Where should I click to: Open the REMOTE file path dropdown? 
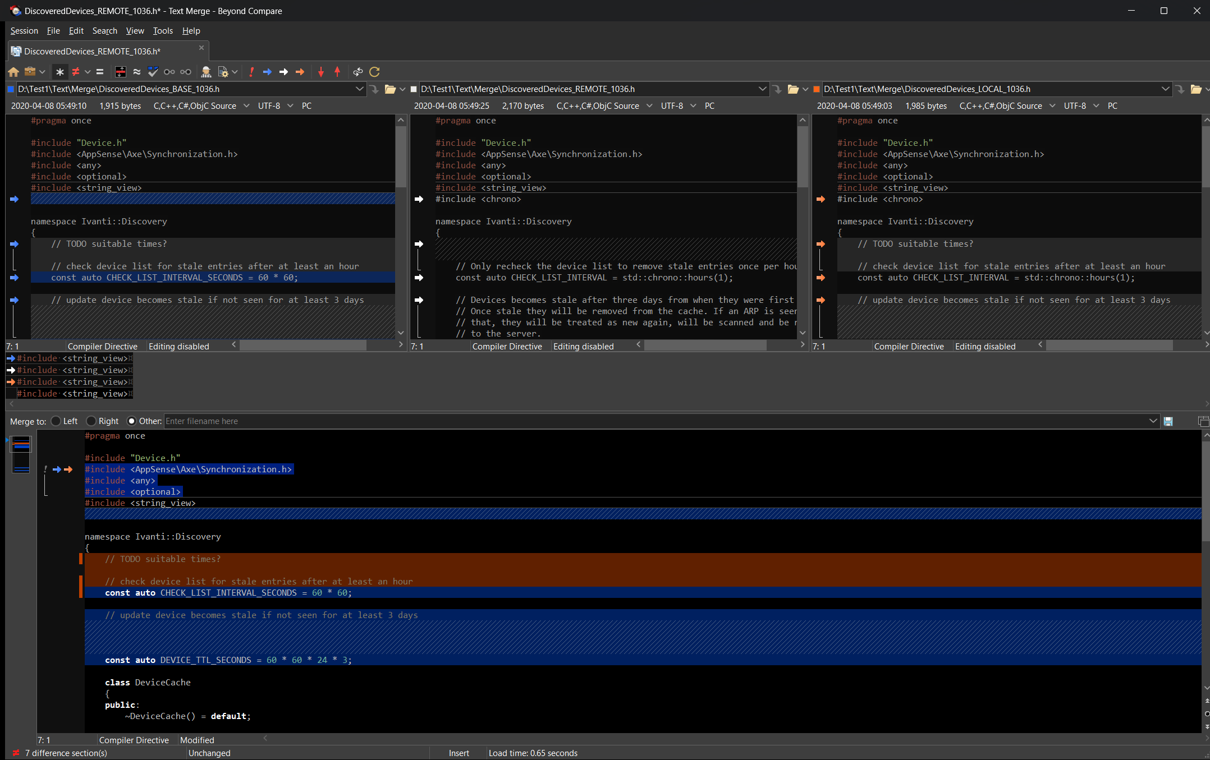[762, 89]
